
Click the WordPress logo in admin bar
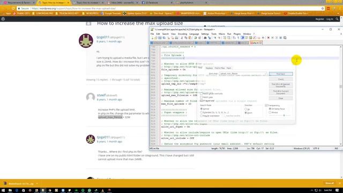3,19
